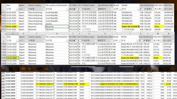Click the USD price cell 69587,00
This screenshot has height=99, width=177.
168,58
